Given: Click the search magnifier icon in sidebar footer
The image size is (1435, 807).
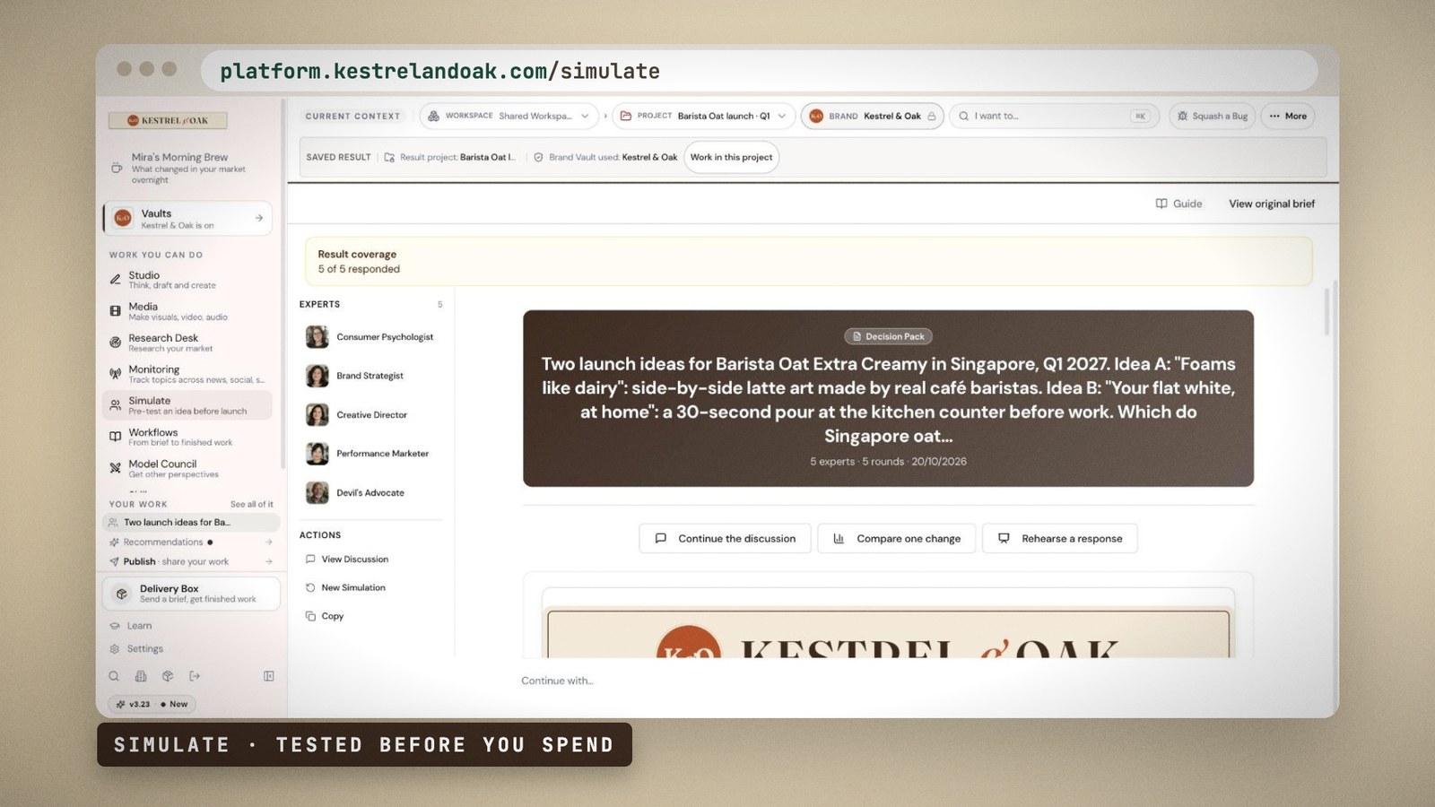Looking at the screenshot, I should [114, 676].
